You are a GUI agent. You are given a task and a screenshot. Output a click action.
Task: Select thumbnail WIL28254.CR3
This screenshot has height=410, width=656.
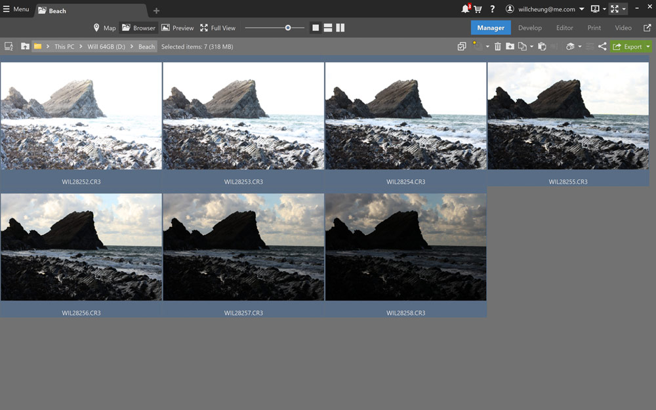pyautogui.click(x=406, y=116)
